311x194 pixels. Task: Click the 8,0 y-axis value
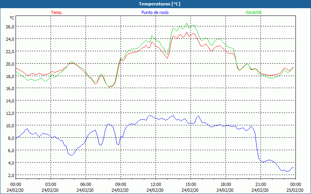(x=11, y=138)
